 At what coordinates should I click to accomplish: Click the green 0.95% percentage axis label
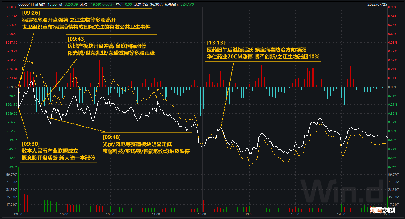point(393,167)
